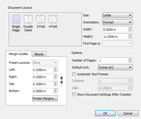
Task: Switch to the Bleeds tab
Action: 39,54
